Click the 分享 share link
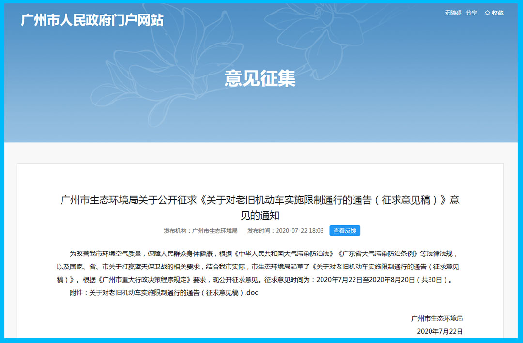 pyautogui.click(x=471, y=13)
